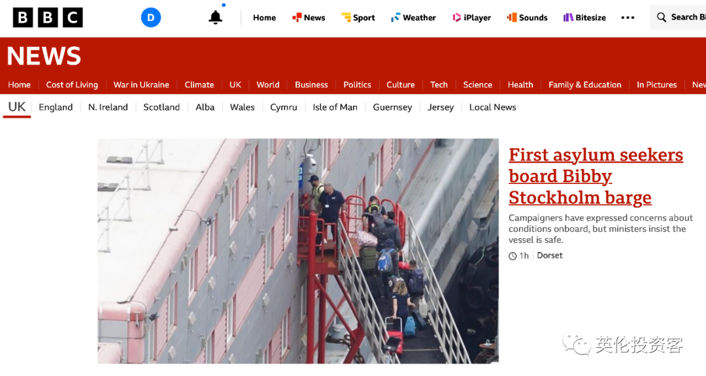
Task: Open News in top bar
Action: point(309,18)
